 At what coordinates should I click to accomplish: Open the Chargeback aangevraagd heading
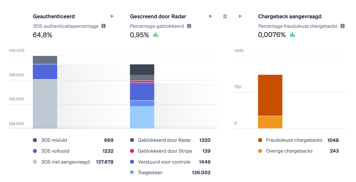(x=290, y=16)
